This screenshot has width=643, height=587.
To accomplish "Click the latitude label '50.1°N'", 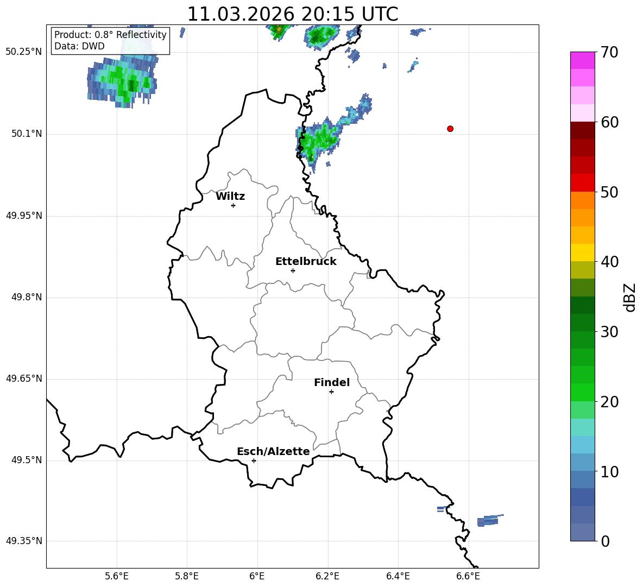I will [x=27, y=134].
